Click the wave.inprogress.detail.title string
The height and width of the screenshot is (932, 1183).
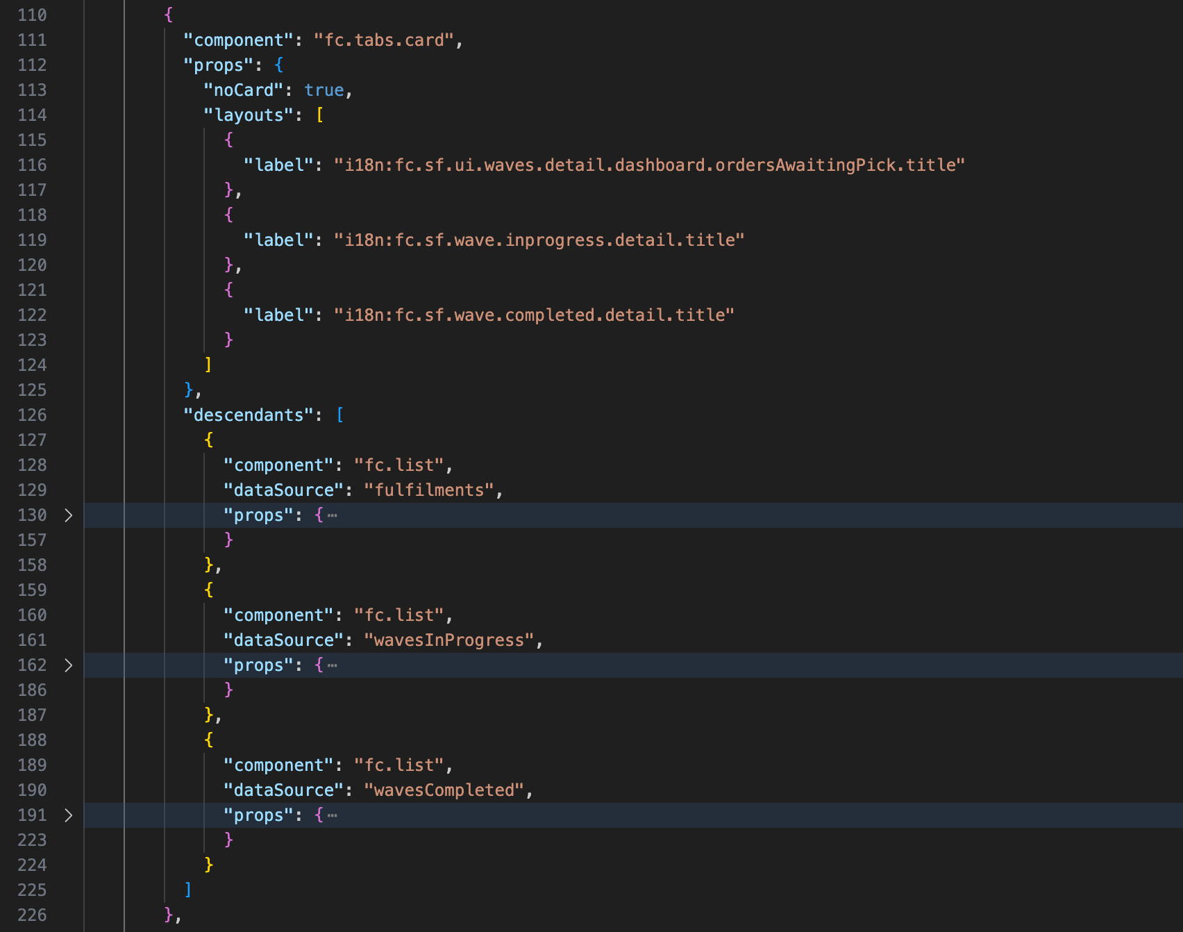tap(539, 240)
